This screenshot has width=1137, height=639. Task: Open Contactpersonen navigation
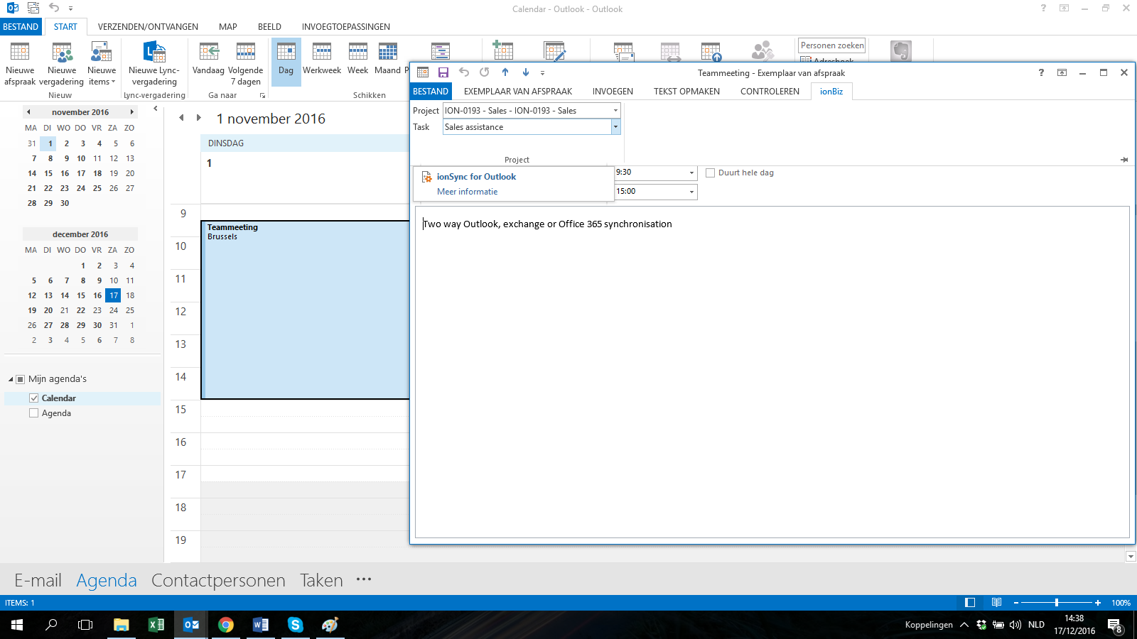pos(218,581)
